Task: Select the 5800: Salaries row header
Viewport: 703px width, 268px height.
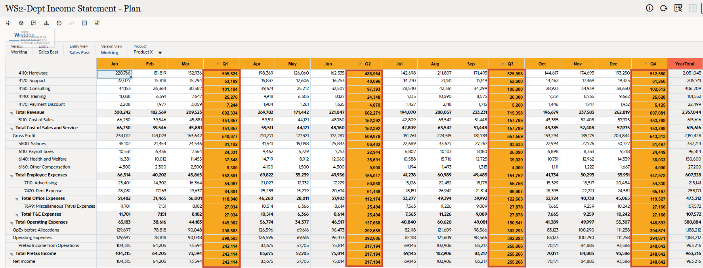Action: click(51, 144)
